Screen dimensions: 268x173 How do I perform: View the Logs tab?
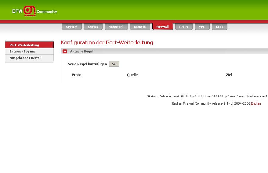click(x=219, y=27)
